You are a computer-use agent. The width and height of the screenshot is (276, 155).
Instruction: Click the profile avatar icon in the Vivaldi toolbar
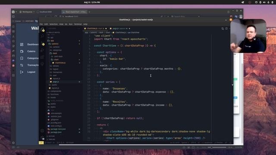[x=241, y=16]
